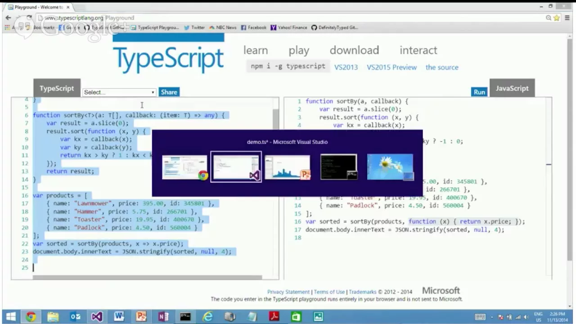Click the Windows Start button
Image resolution: width=576 pixels, height=324 pixels.
tap(11, 317)
